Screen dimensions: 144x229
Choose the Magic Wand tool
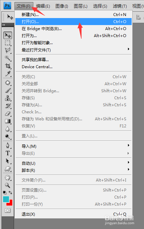coord(8,58)
